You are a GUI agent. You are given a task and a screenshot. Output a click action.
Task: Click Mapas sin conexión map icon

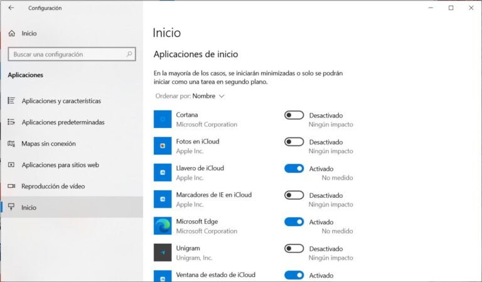[x=11, y=144]
